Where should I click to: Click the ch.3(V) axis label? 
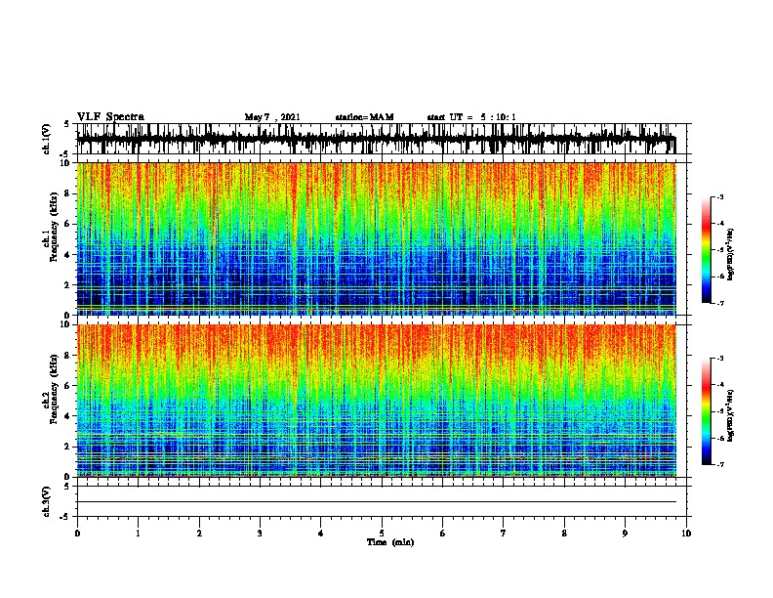(x=47, y=501)
